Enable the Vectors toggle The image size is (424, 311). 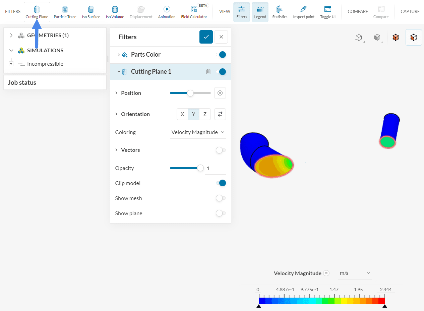tap(221, 150)
